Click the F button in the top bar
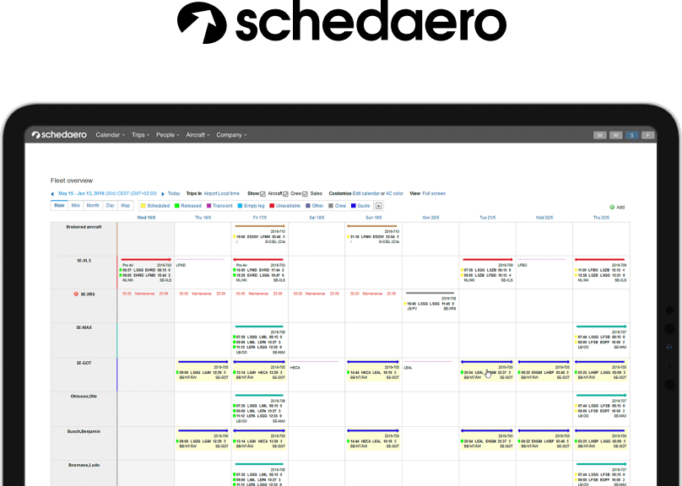This screenshot has width=682, height=486. tap(647, 135)
